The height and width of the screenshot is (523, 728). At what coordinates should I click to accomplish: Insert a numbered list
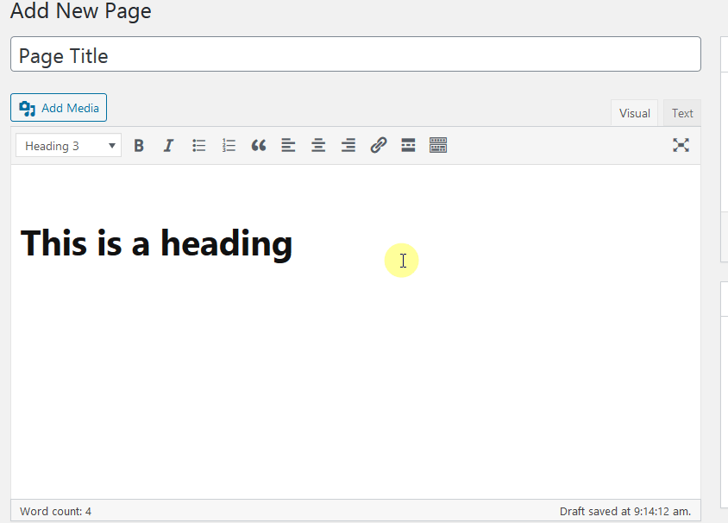click(229, 145)
